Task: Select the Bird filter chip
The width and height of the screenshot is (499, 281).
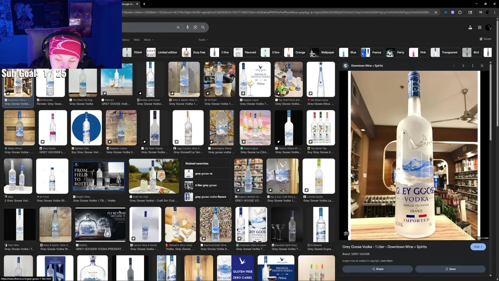Action: click(471, 52)
